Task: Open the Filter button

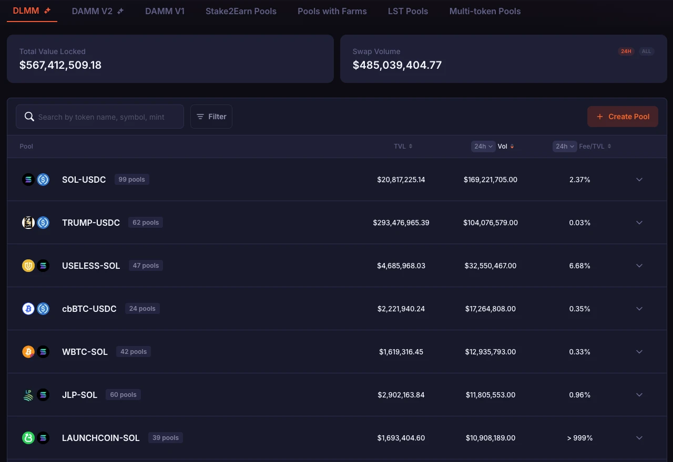Action: pyautogui.click(x=211, y=117)
